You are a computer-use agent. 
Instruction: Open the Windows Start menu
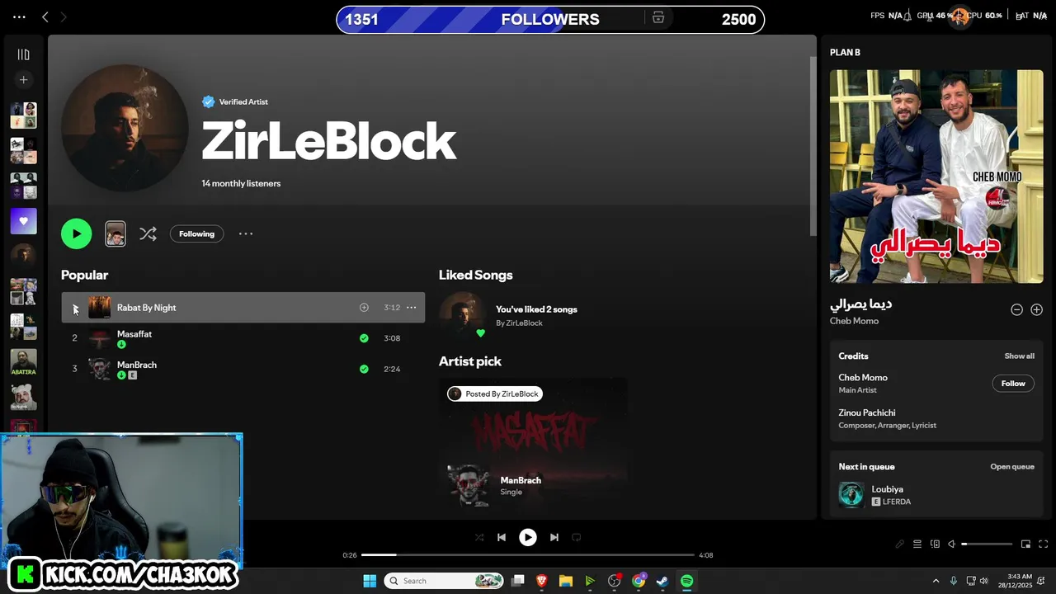370,581
